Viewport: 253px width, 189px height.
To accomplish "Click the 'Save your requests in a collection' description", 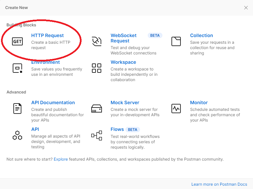I will [x=212, y=48].
